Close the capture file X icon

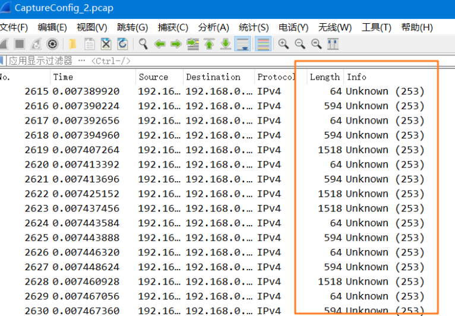tap(106, 44)
